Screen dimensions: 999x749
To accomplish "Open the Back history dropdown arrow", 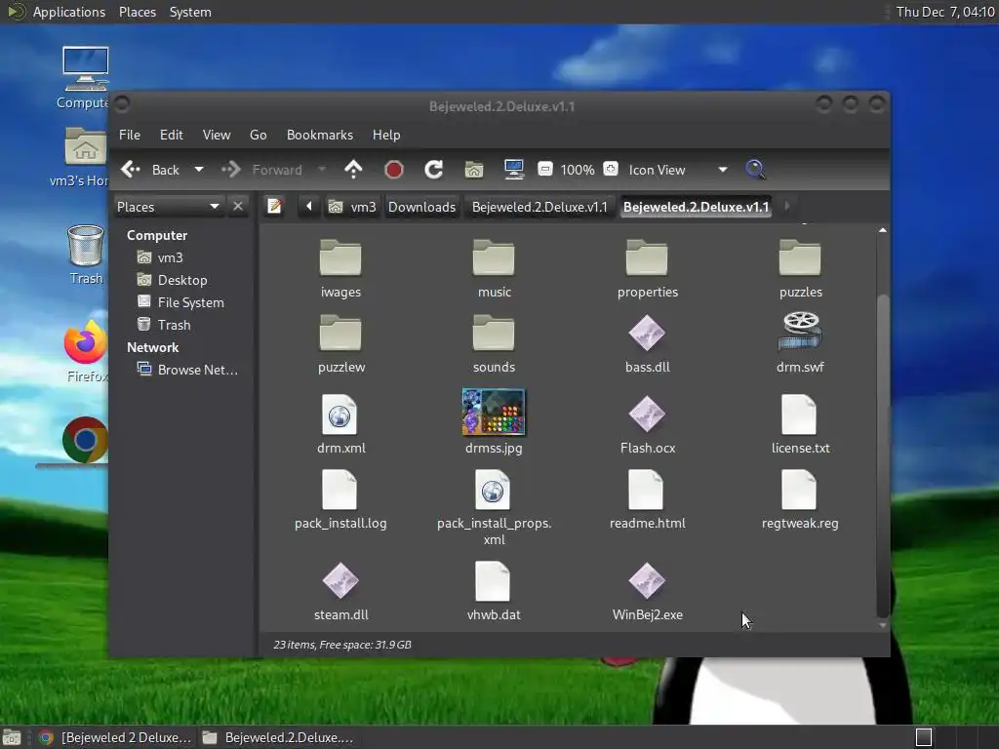I will point(199,170).
